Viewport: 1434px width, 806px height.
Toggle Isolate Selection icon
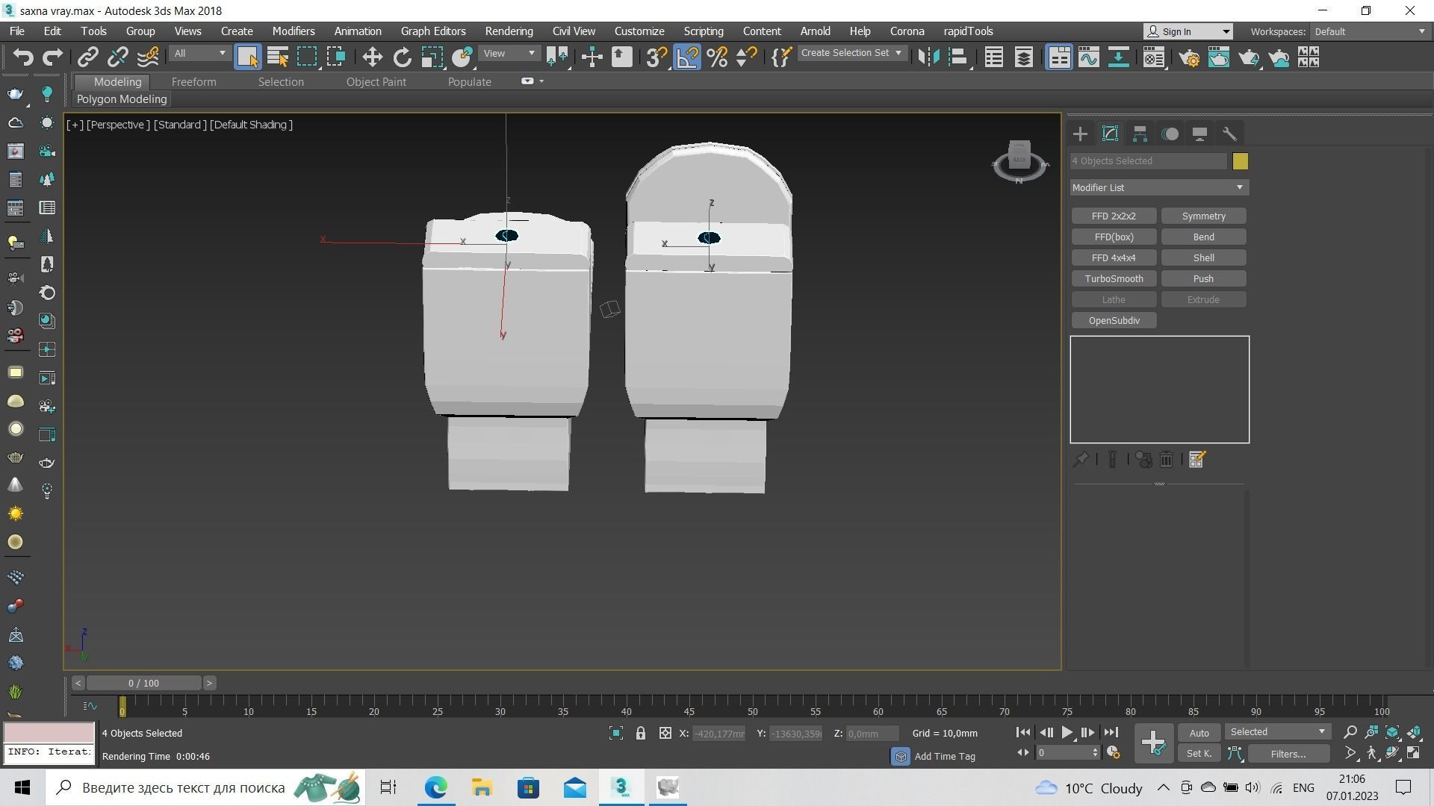(615, 734)
